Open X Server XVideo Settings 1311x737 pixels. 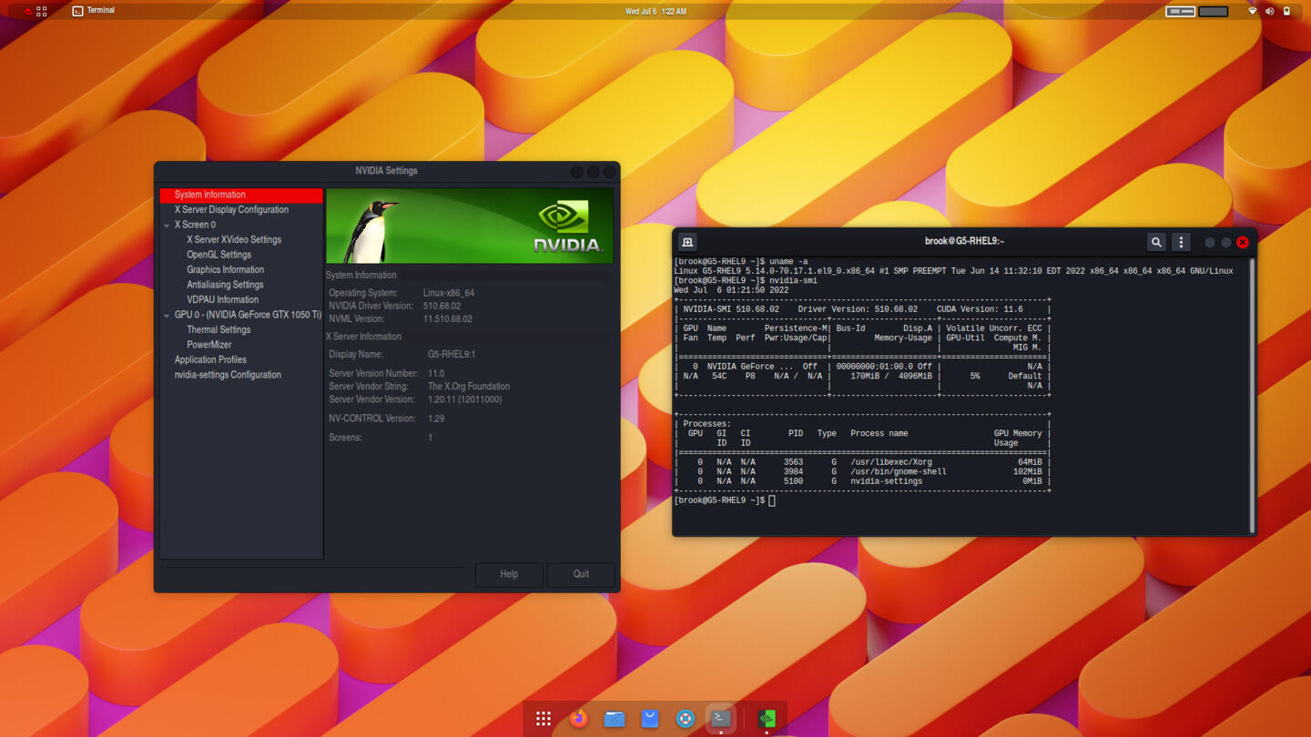[x=234, y=239]
